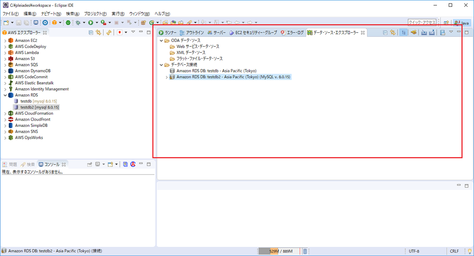474x256 pixels.
Task: Collapse the Amazon RDS node
Action: coord(5,95)
